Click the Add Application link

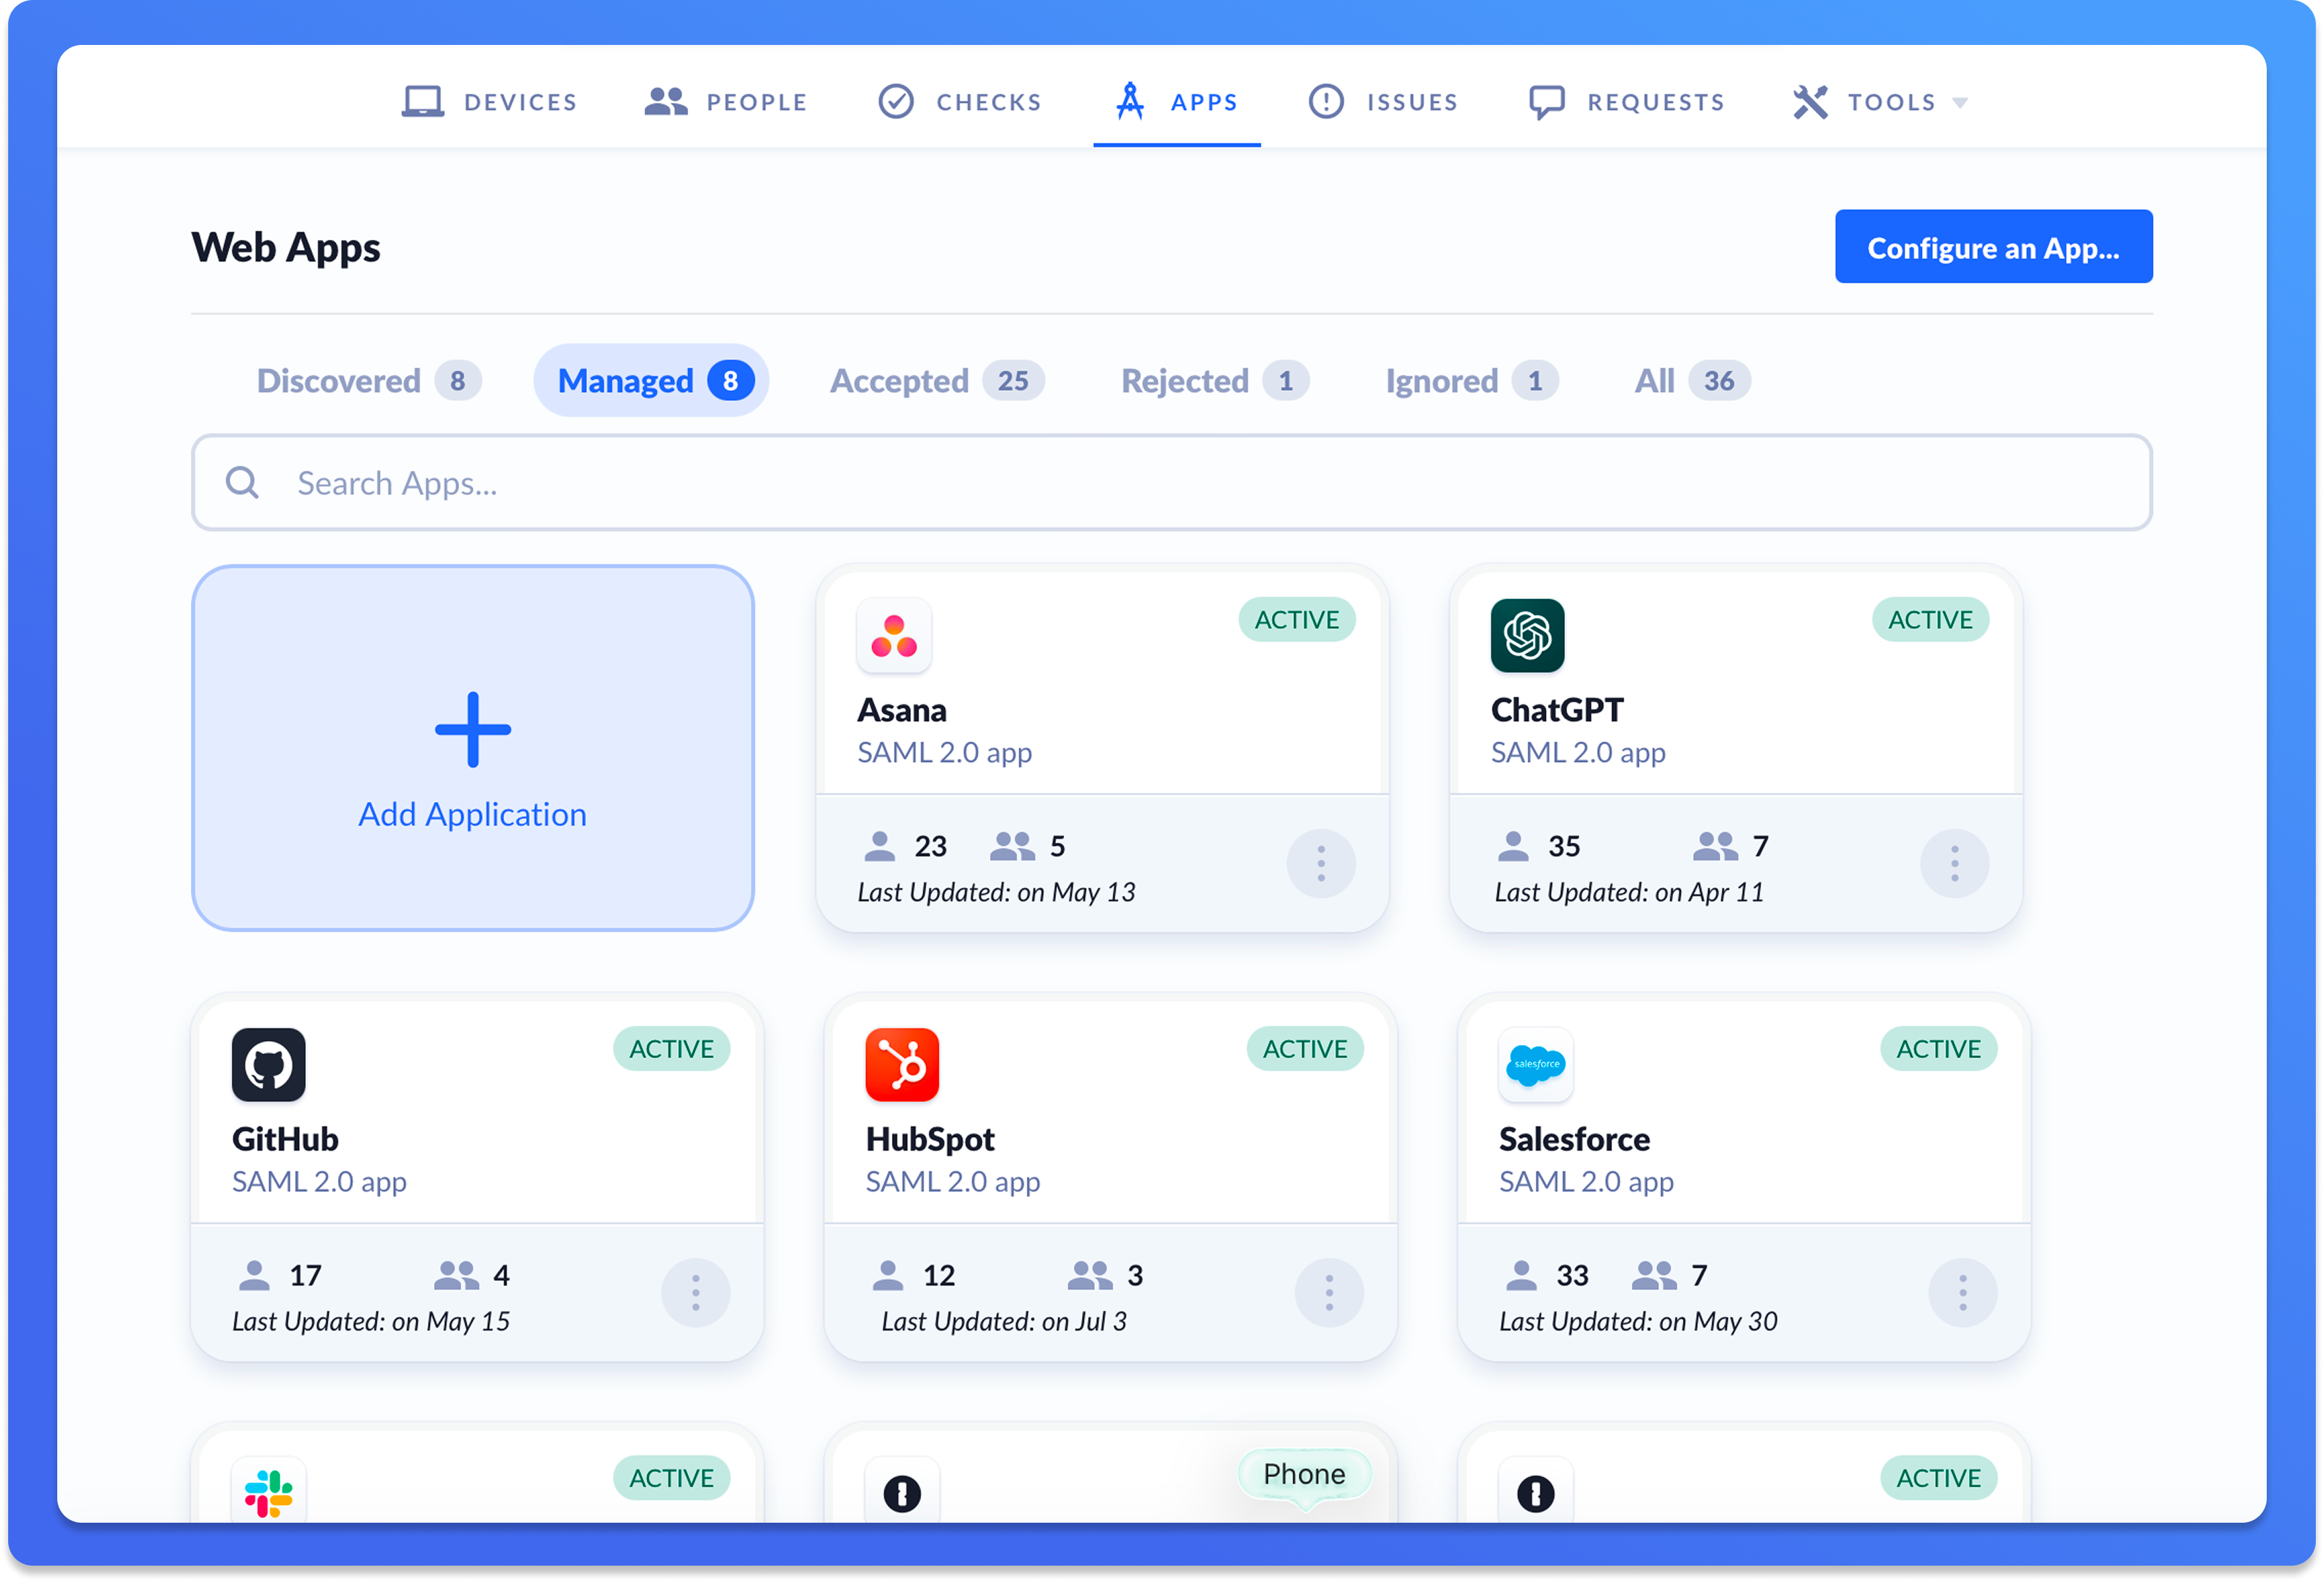coord(472,814)
